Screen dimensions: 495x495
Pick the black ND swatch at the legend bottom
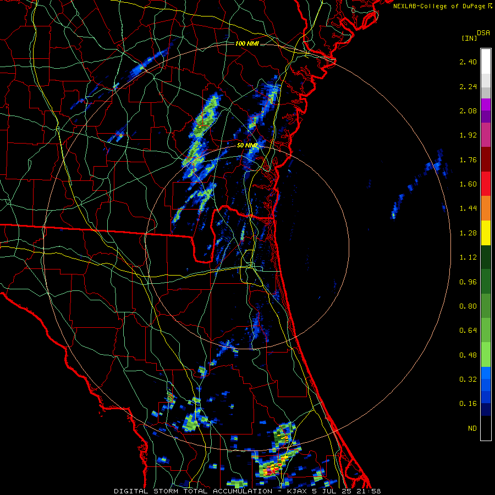tap(486, 428)
